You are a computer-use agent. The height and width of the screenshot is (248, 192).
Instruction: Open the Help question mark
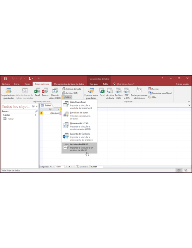click(x=162, y=78)
